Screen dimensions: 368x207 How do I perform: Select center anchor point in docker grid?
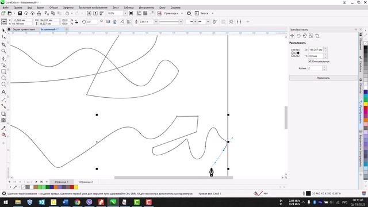click(295, 53)
